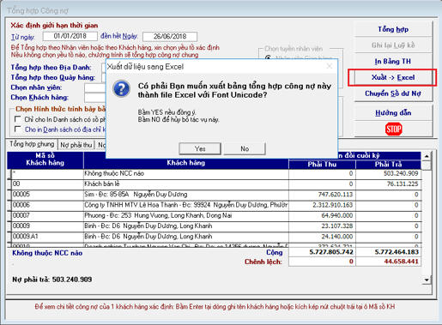Image resolution: width=442 pixels, height=325 pixels.
Task: Click the Xuất -> Excel button
Action: [x=393, y=77]
